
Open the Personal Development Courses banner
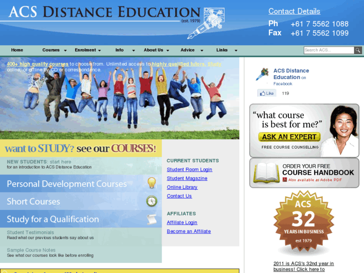(81, 183)
